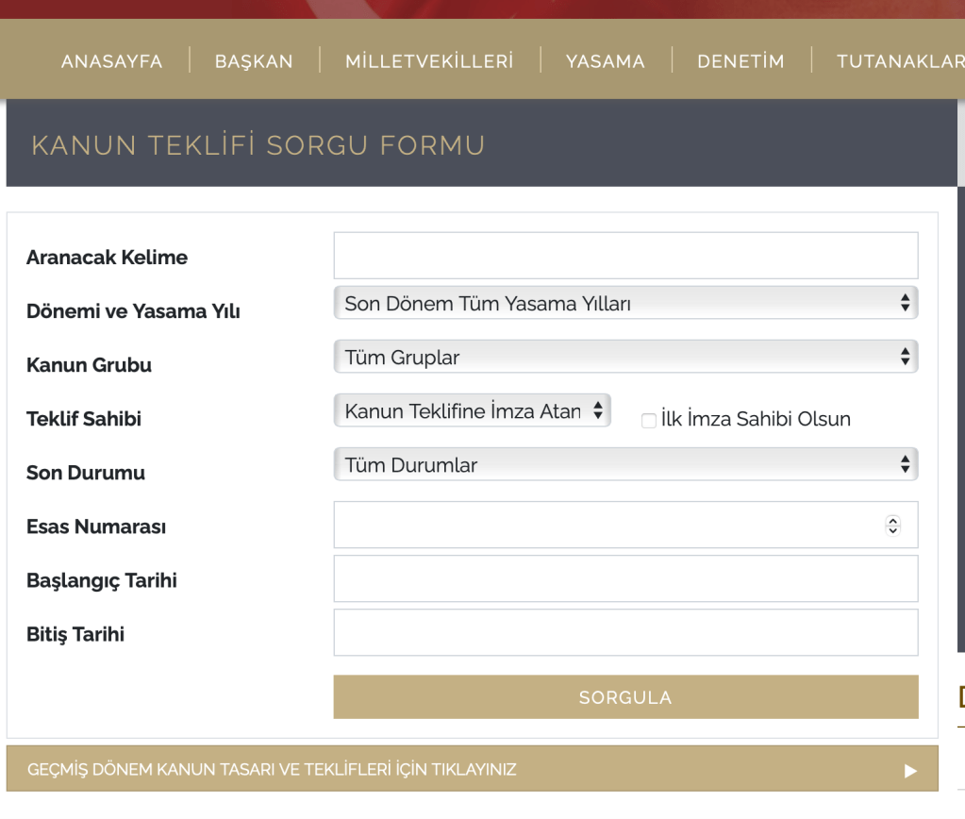Click the İlk İmza Sahibi Olsun label
Screen dimensions: 965x819
[x=756, y=420]
